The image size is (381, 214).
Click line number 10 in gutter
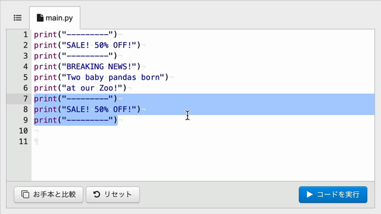23,131
